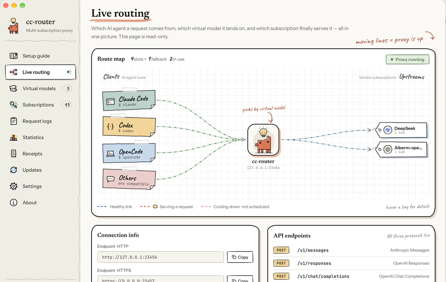446x282 pixels.
Task: Open the Virtual models section
Action: pos(40,89)
